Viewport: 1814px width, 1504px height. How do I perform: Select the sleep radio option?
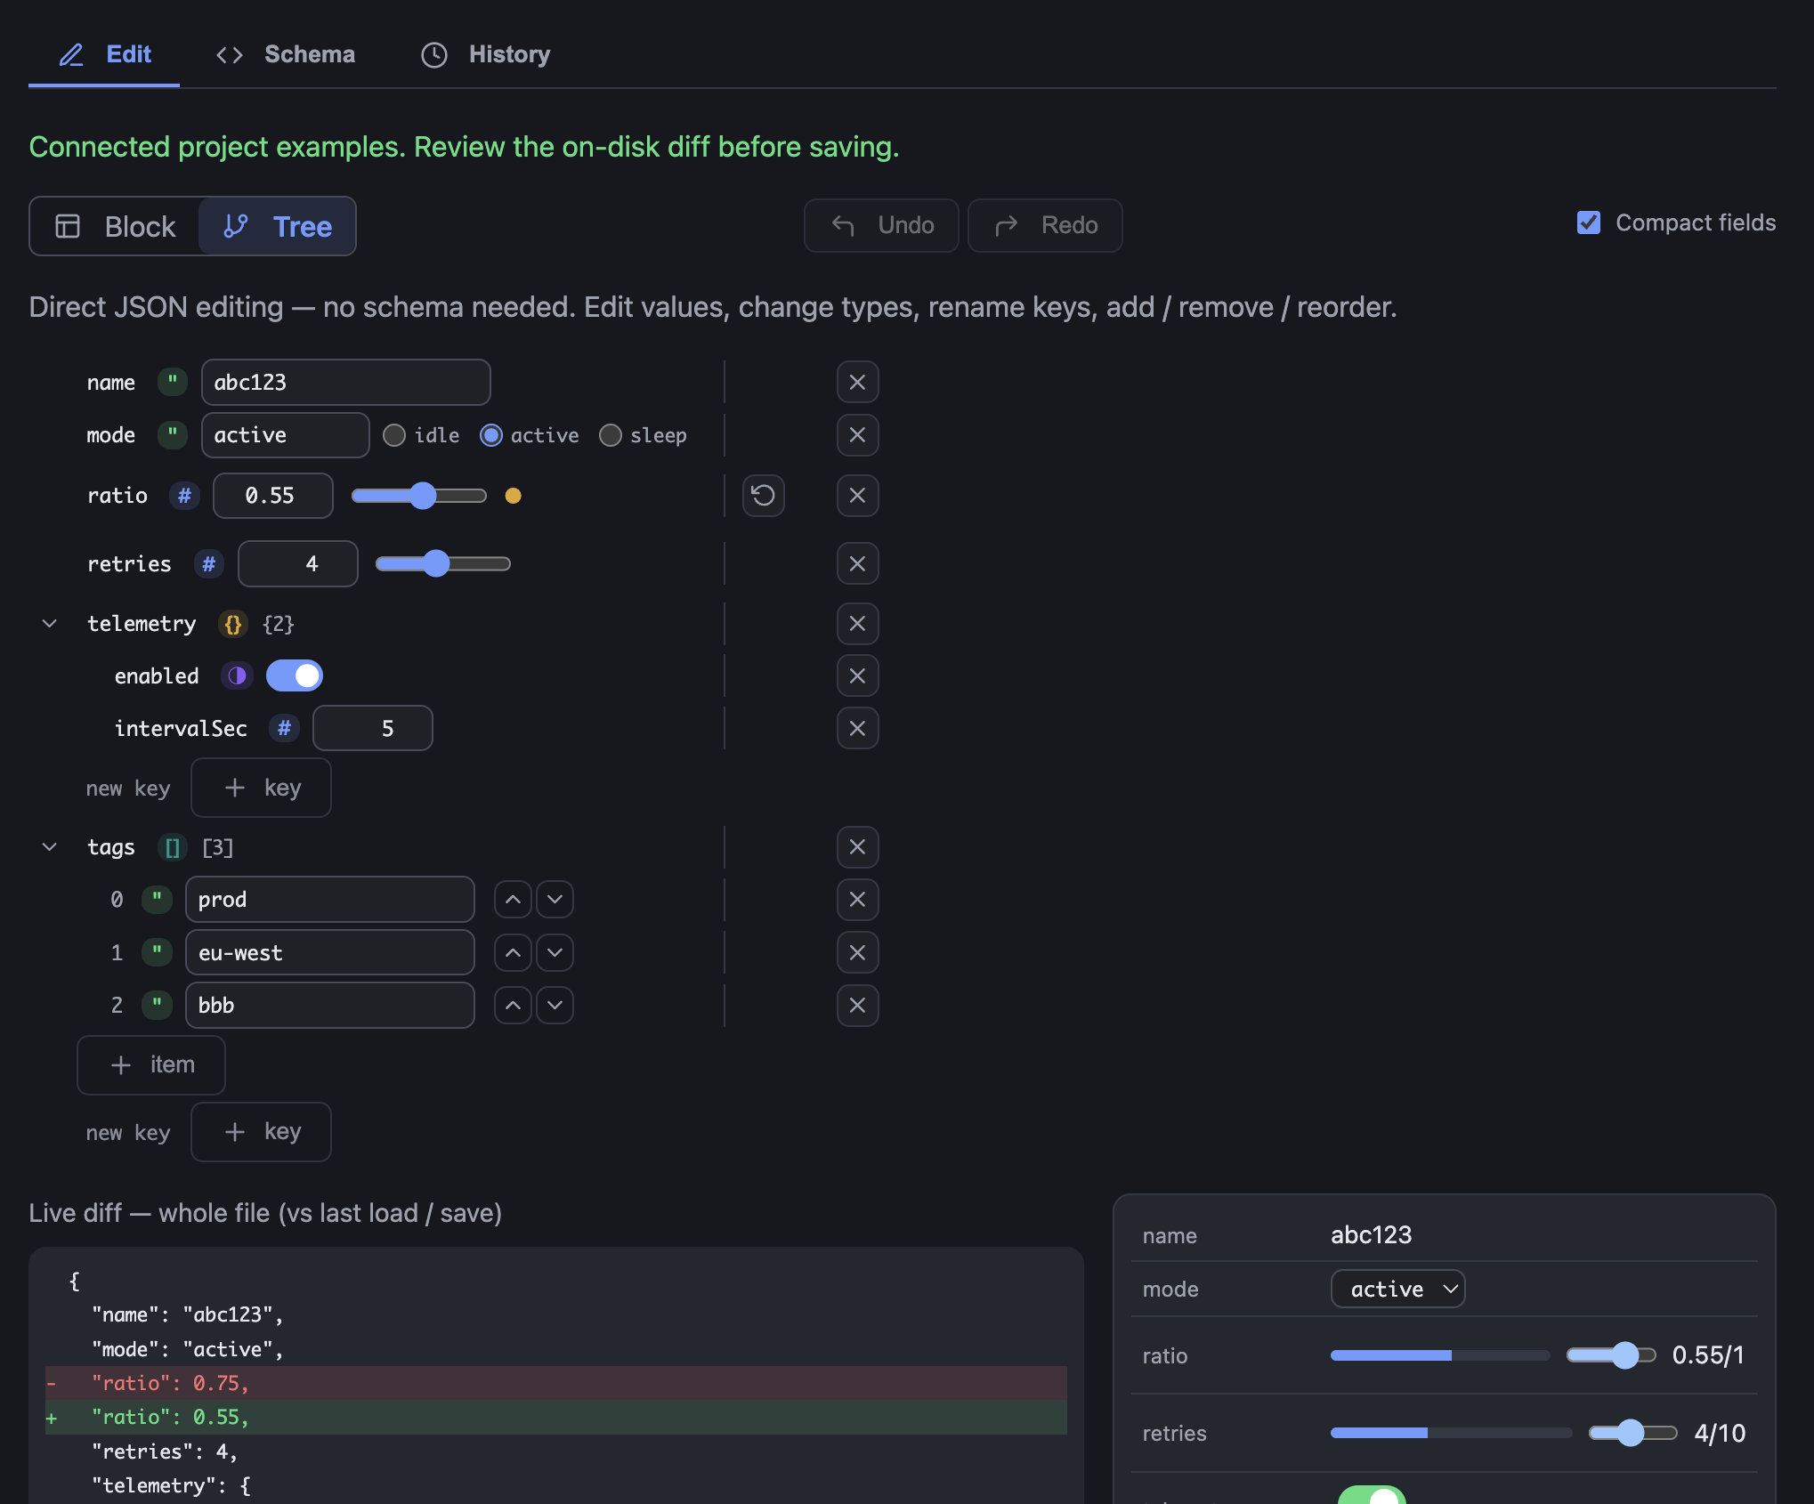coord(611,435)
